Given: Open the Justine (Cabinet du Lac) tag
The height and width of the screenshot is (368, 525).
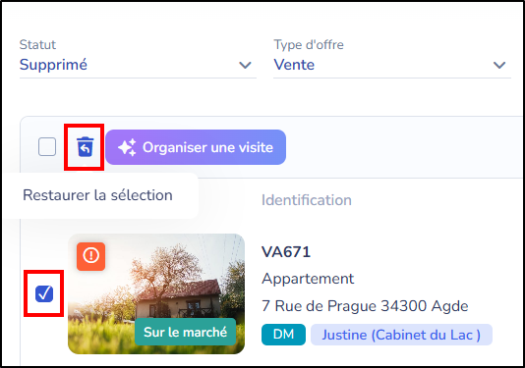Looking at the screenshot, I should point(401,335).
